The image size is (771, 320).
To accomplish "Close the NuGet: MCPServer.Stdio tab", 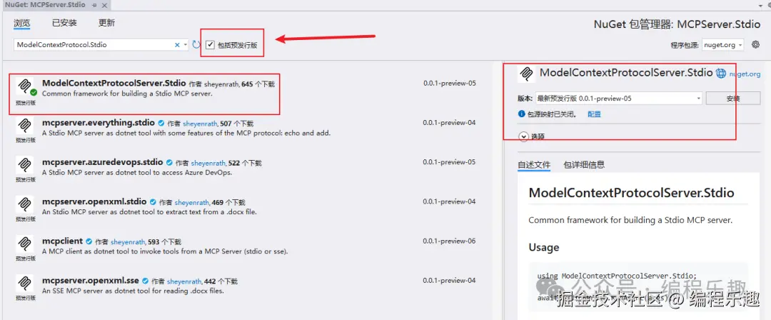I will [104, 4].
